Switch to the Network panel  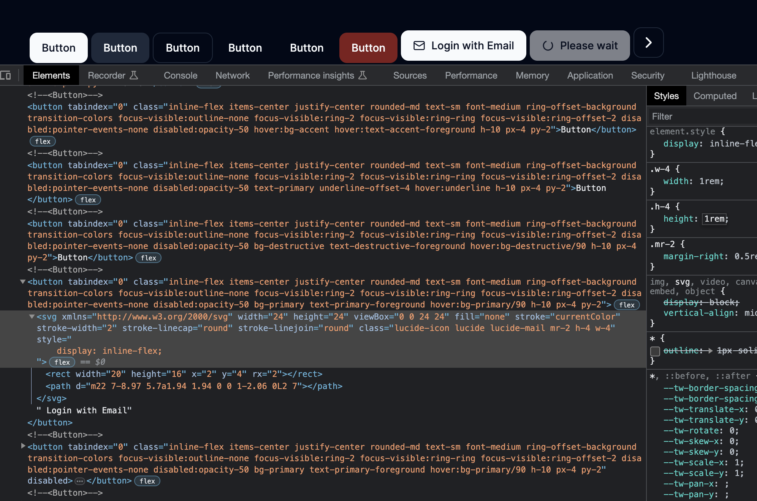pos(232,75)
